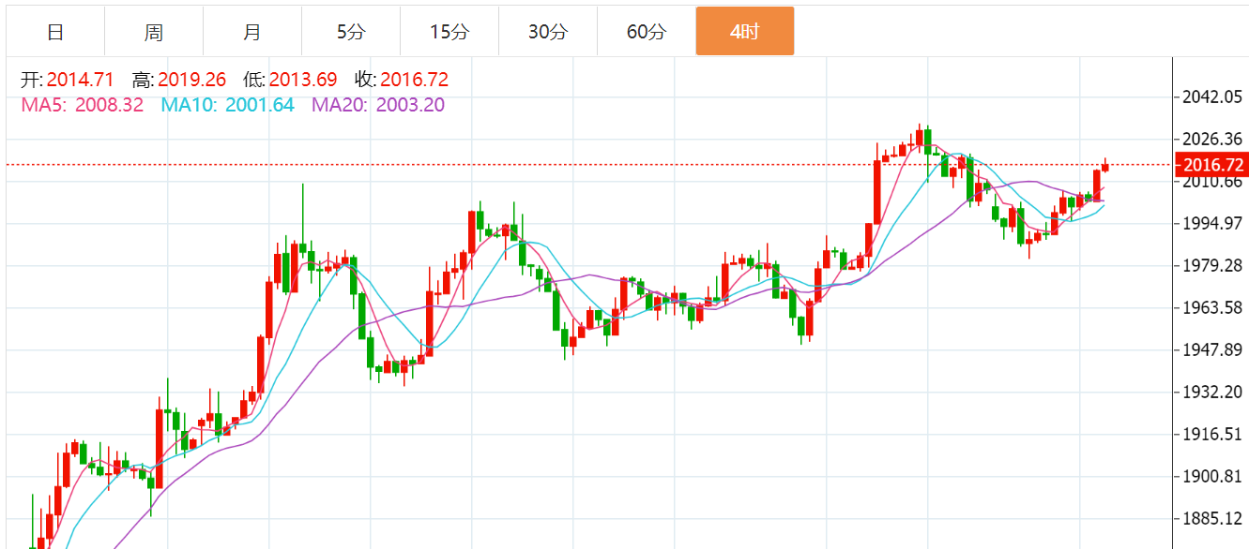Click the 2042.05 price axis label

click(1214, 96)
